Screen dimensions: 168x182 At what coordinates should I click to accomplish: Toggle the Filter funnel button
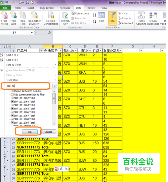click(x=113, y=18)
